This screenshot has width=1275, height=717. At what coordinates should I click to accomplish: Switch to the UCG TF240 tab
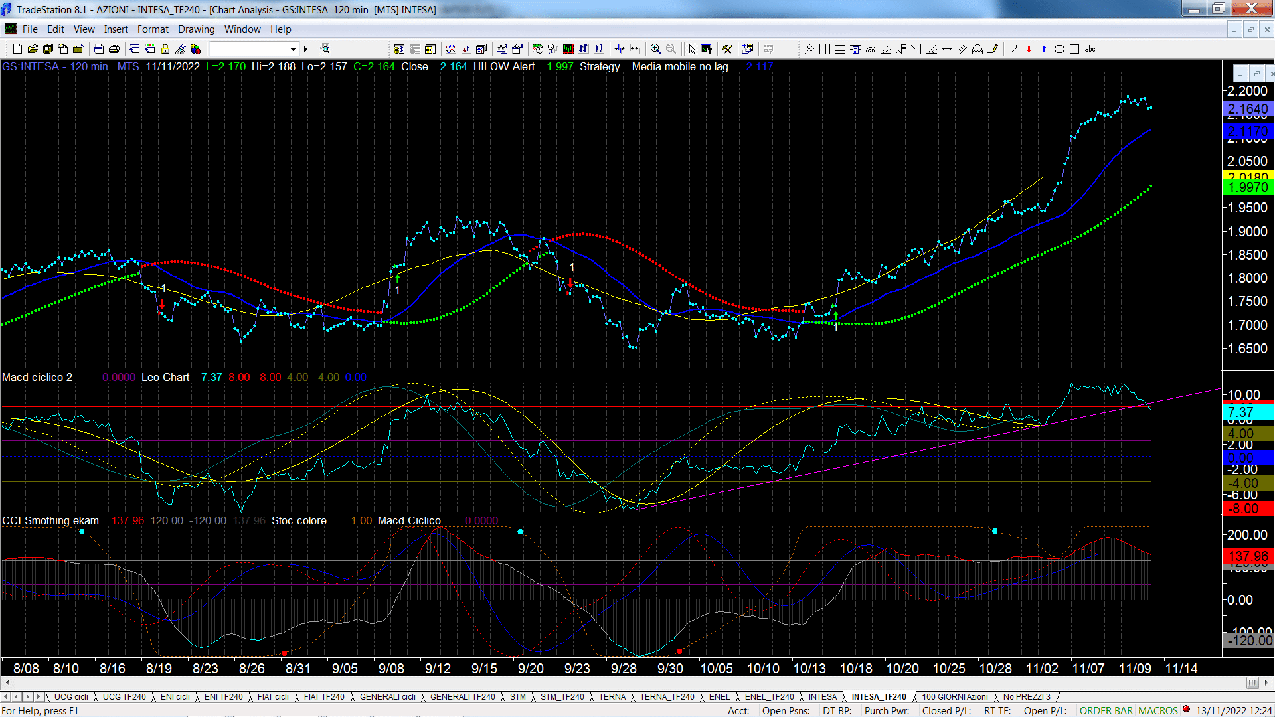124,696
